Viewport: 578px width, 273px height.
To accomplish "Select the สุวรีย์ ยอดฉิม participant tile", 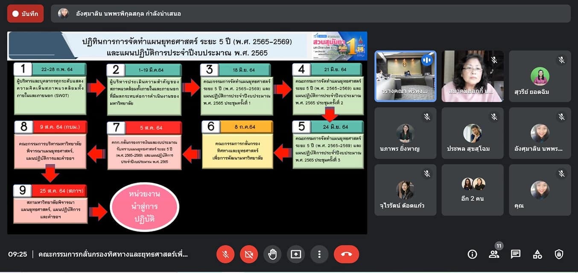I will pyautogui.click(x=540, y=77).
